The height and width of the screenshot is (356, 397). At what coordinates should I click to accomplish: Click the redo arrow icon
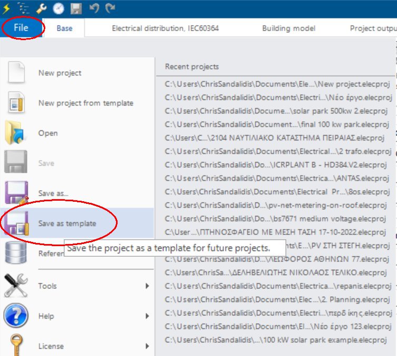(x=110, y=8)
